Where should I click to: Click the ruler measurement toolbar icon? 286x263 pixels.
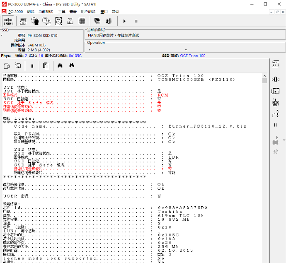(70, 21)
